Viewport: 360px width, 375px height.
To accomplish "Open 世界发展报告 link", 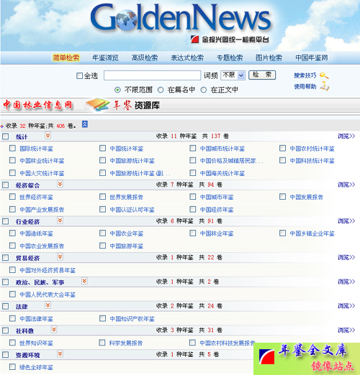I will click(127, 197).
